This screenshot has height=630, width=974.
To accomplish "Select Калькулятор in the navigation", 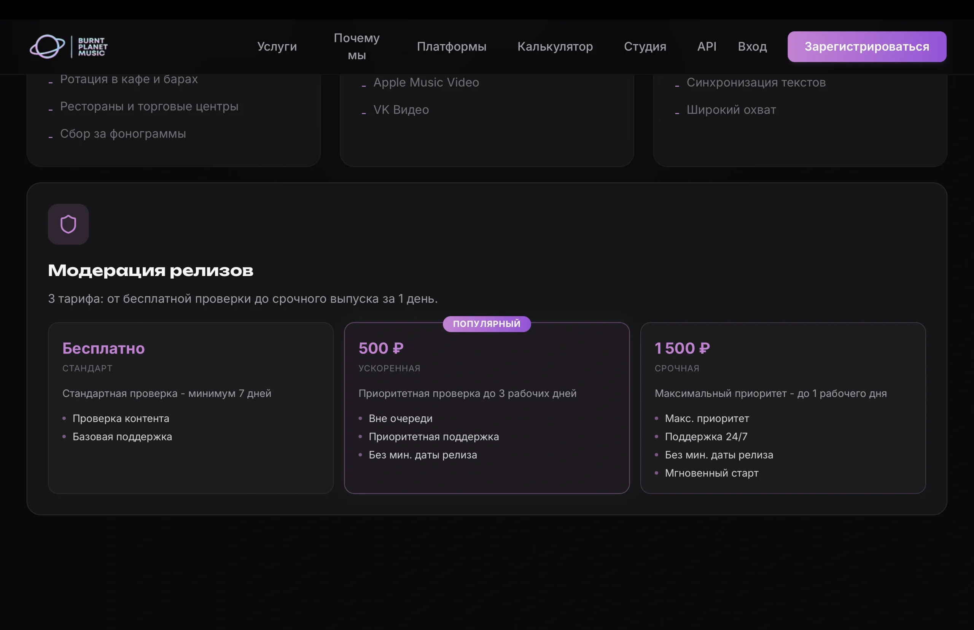I will [x=555, y=47].
